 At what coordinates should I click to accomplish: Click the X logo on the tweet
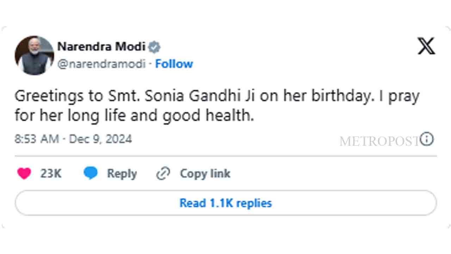click(426, 46)
